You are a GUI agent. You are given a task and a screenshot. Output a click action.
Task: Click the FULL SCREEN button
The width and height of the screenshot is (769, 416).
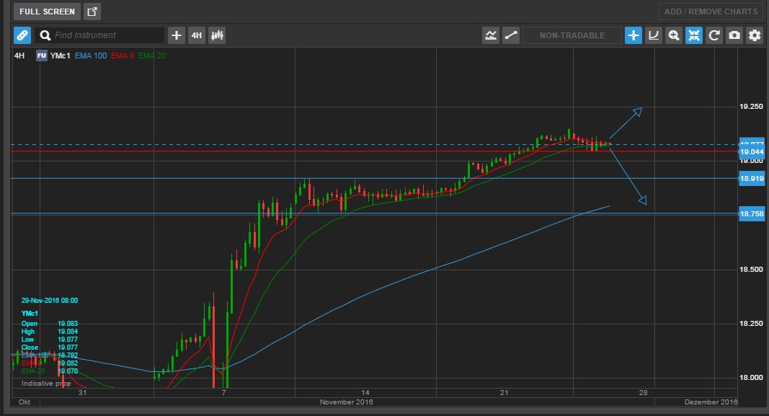click(x=47, y=12)
